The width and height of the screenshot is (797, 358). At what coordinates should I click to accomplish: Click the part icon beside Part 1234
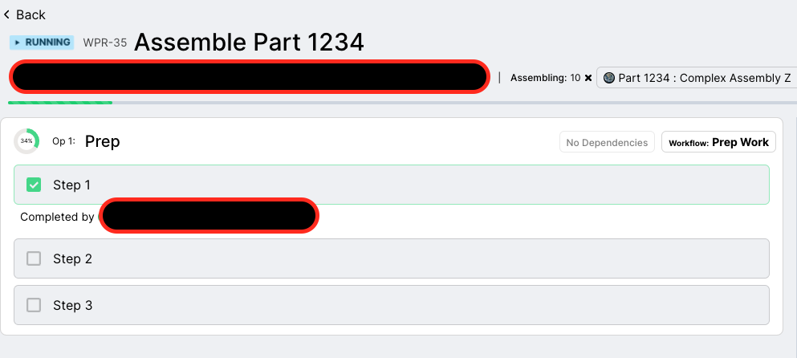click(x=609, y=78)
